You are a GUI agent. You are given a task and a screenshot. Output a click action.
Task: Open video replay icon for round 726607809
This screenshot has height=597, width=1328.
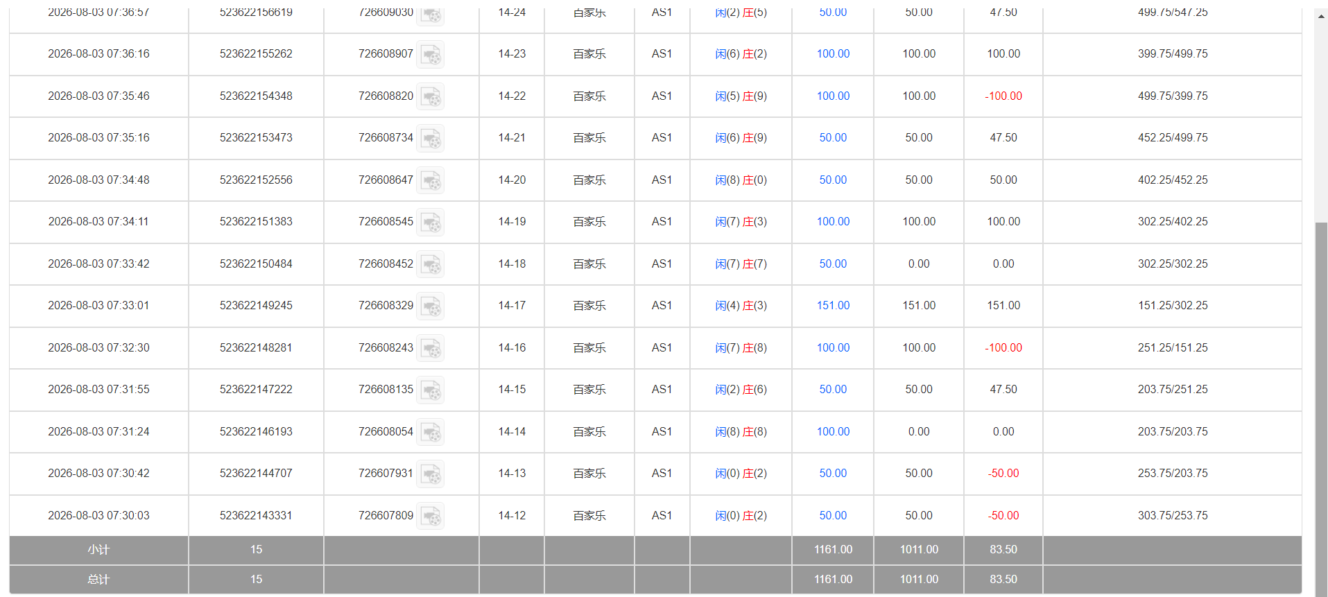[431, 516]
